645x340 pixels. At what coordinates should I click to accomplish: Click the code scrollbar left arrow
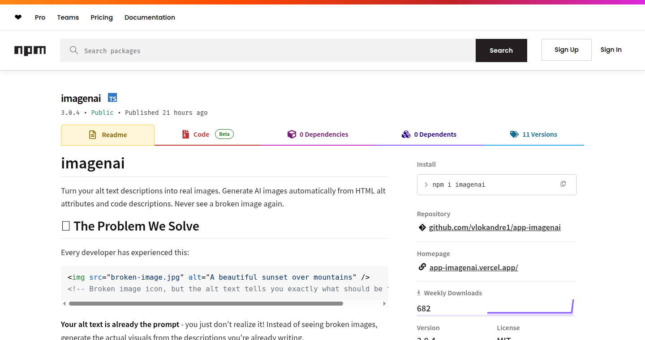coord(64,303)
